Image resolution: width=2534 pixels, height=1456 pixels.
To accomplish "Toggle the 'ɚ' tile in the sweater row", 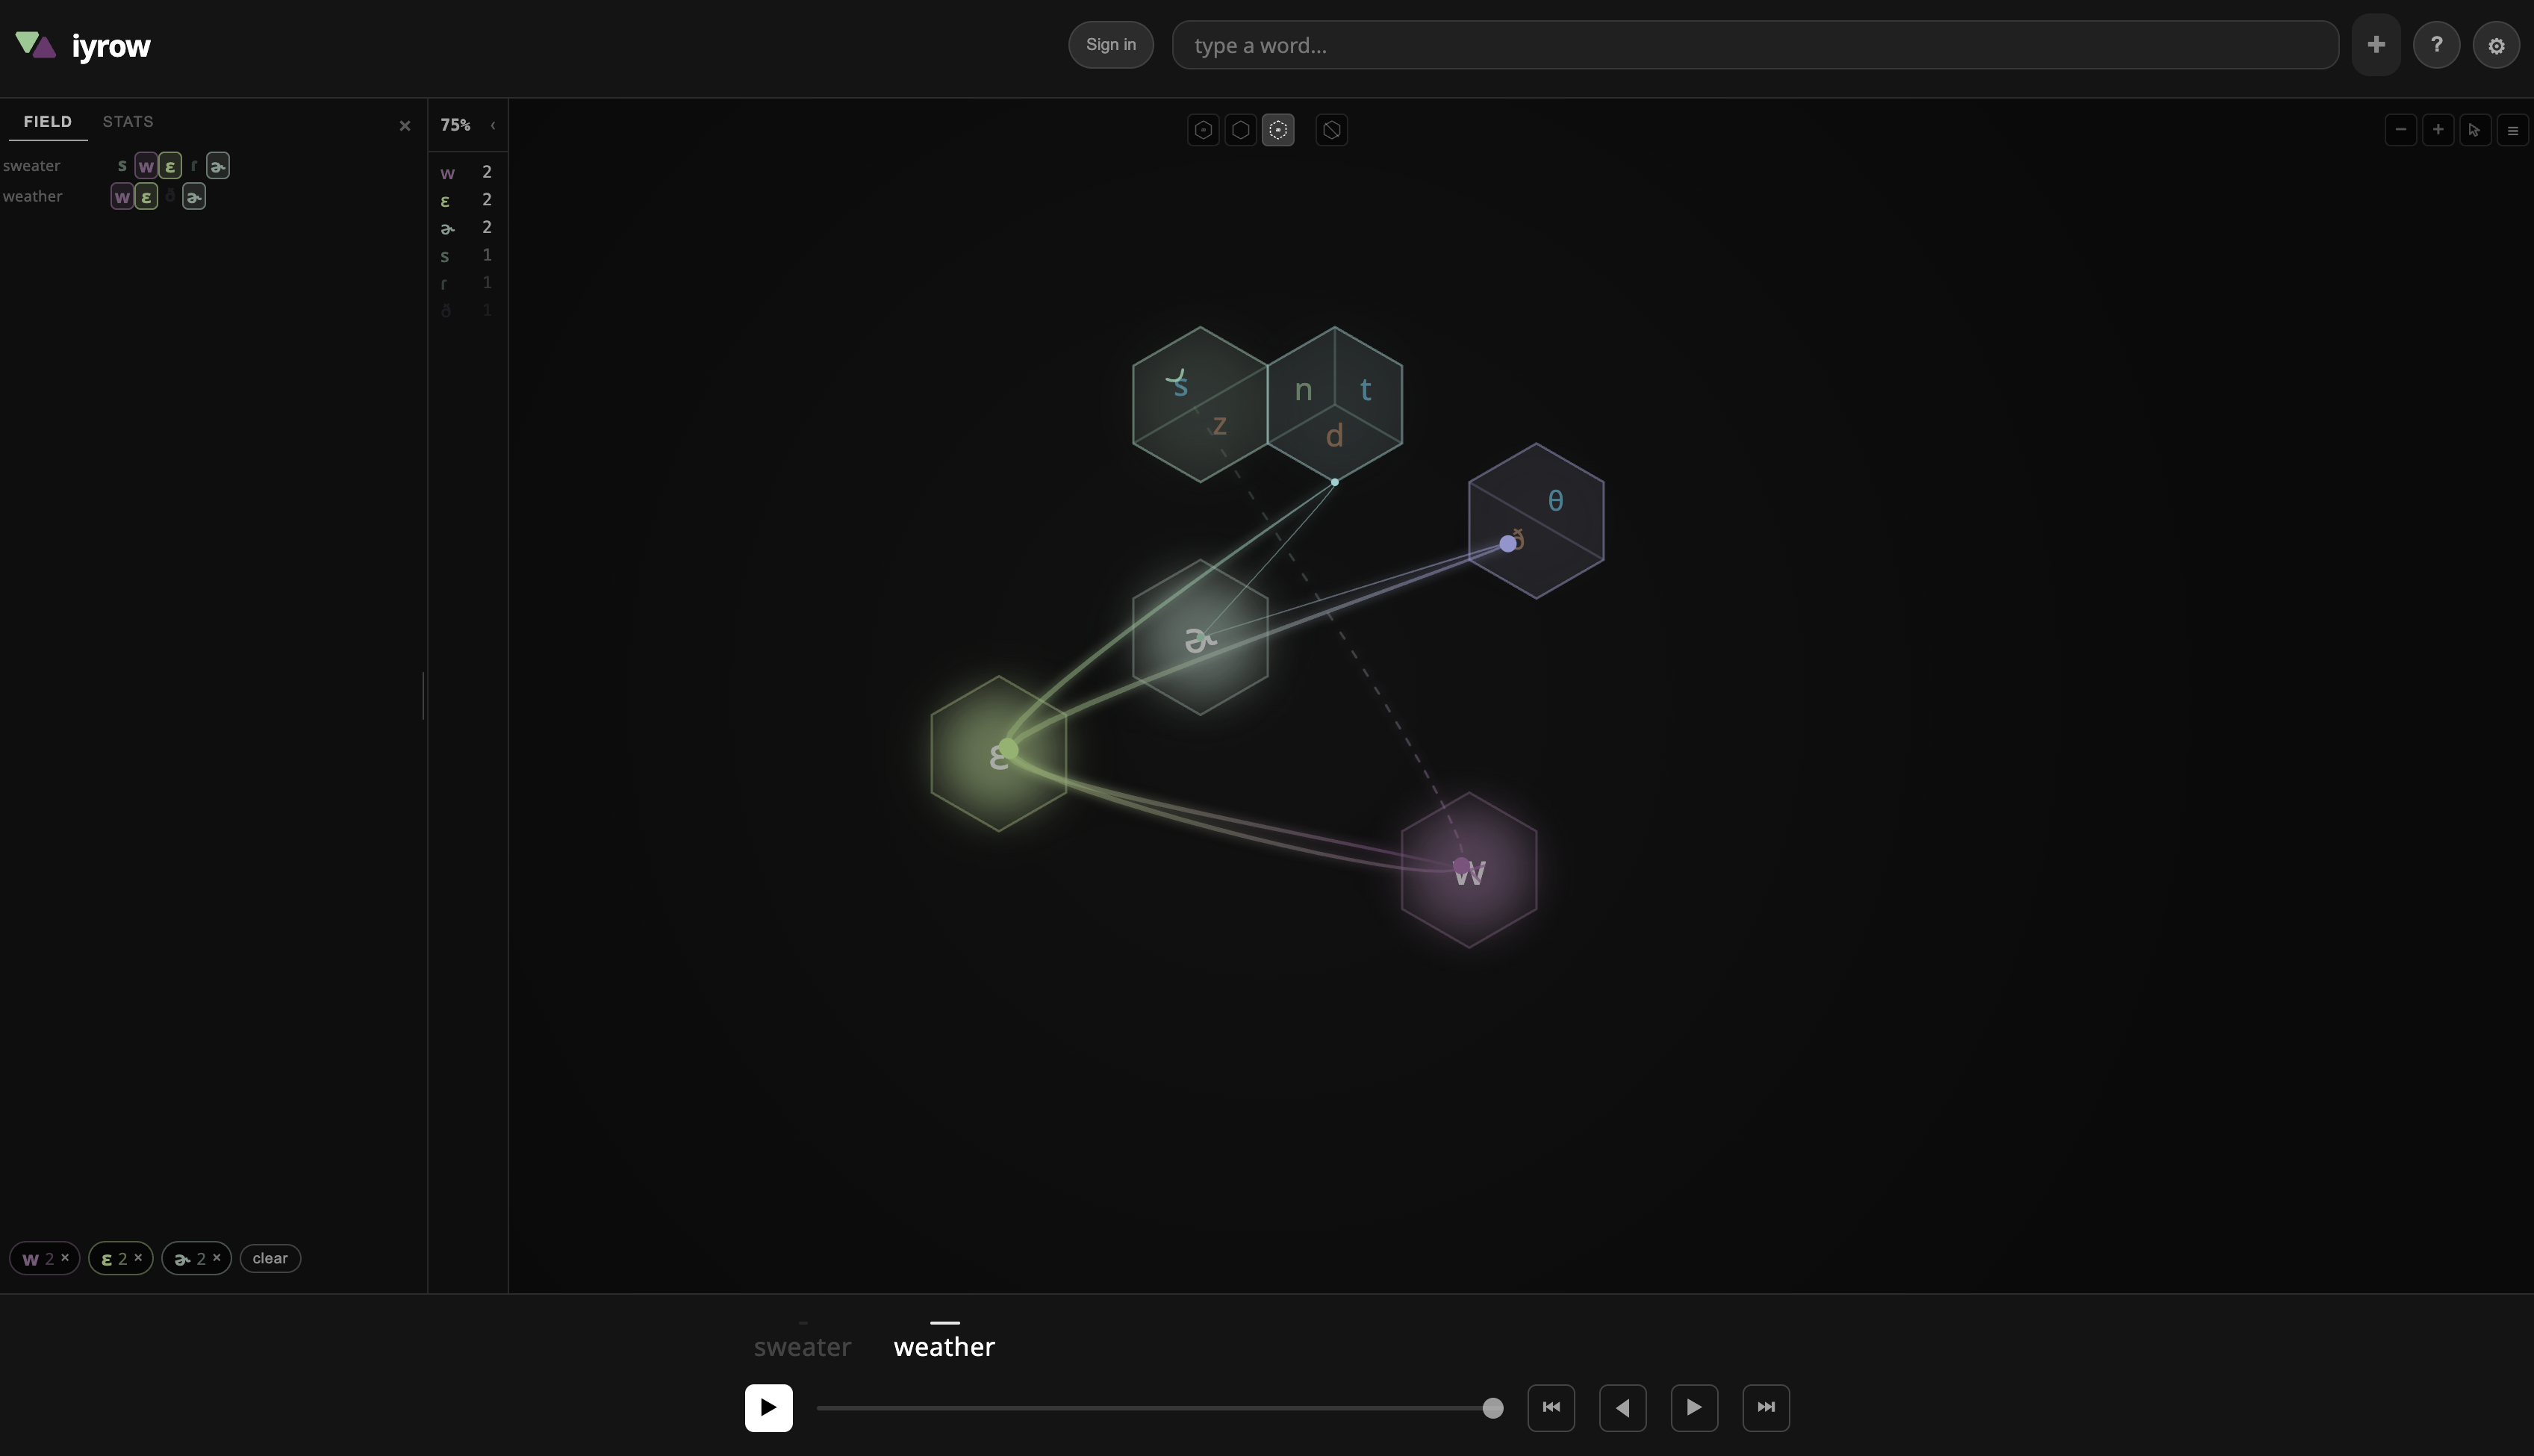I will pyautogui.click(x=218, y=166).
